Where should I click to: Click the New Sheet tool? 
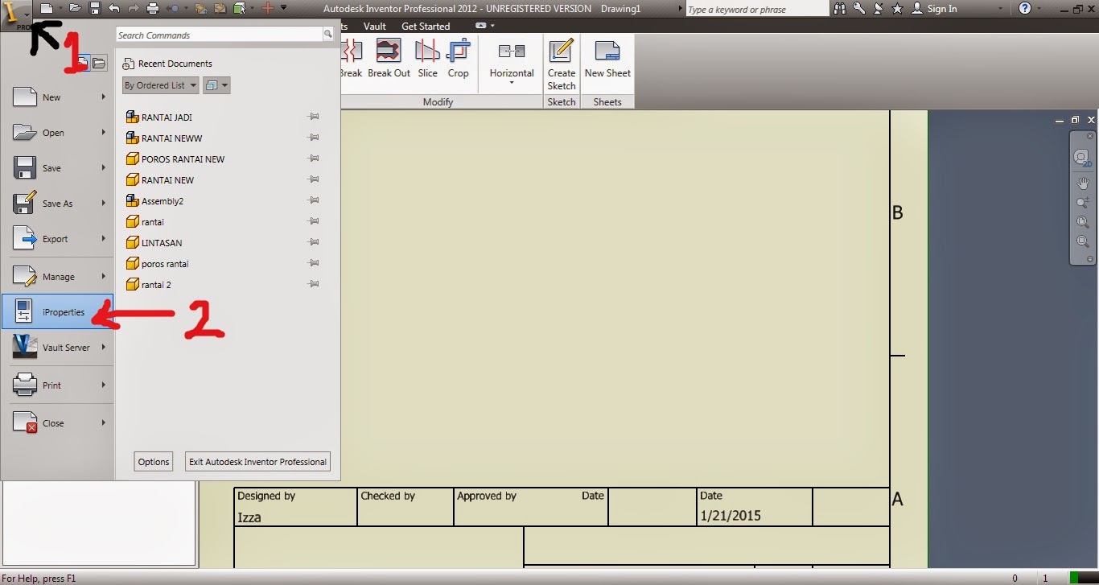click(607, 59)
